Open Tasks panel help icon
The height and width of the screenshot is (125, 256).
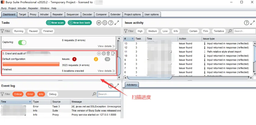click(x=111, y=23)
